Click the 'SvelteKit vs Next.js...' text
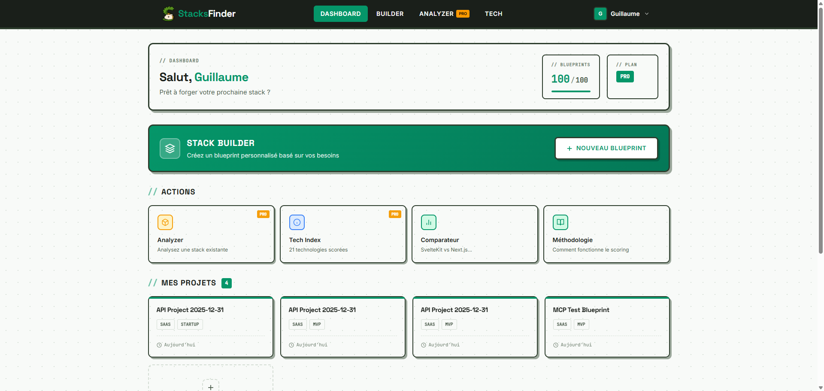Viewport: 824px width, 391px height. [446, 250]
